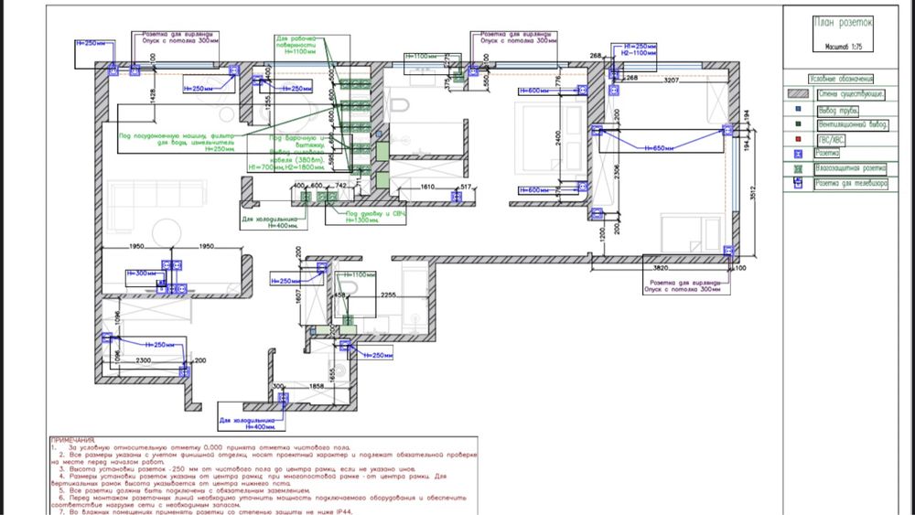Screen dimensions: 915x515
Task: Click the '3820' dimension value
Action: pos(660,268)
